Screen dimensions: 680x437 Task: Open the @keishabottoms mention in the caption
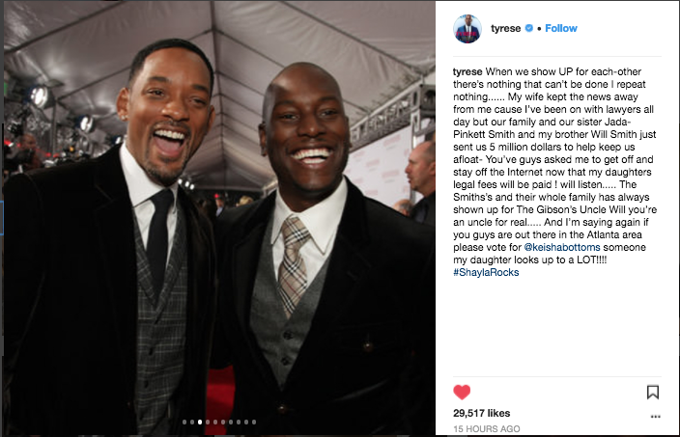(x=562, y=247)
